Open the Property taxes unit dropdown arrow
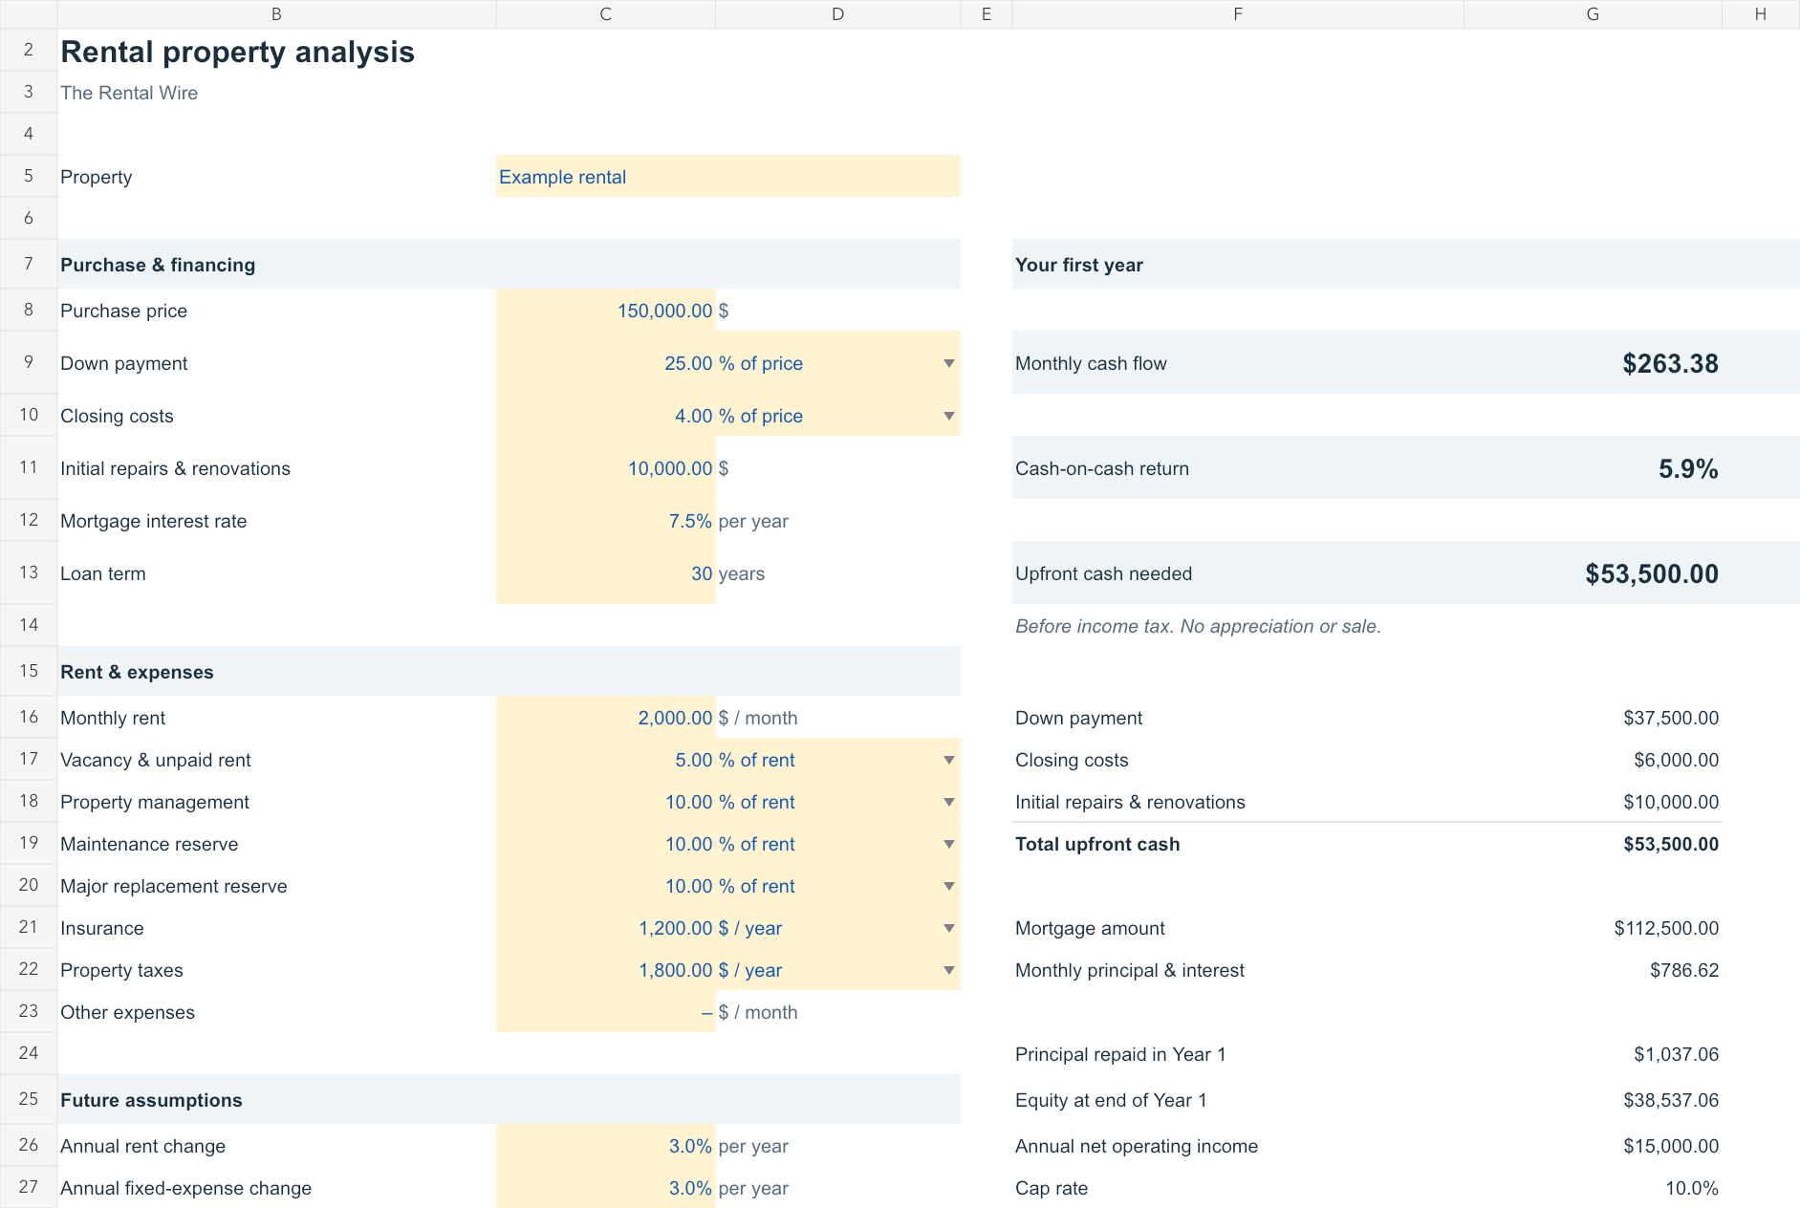This screenshot has height=1208, width=1800. 948,970
